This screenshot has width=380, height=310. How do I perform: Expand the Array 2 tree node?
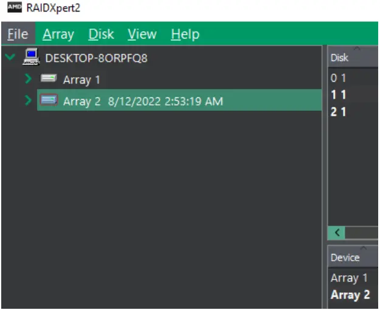click(x=29, y=100)
